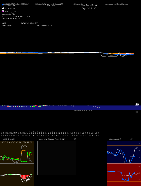The width and height of the screenshot is (141, 186).
Task: Select the '200 Day - 8.9' legend text
Action: 10,12
